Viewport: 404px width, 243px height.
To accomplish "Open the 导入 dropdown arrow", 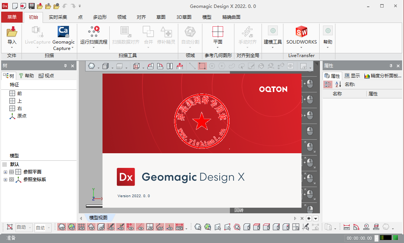I will [12, 48].
